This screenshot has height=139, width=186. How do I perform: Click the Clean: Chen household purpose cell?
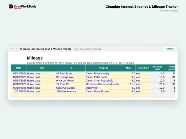tap(104, 81)
